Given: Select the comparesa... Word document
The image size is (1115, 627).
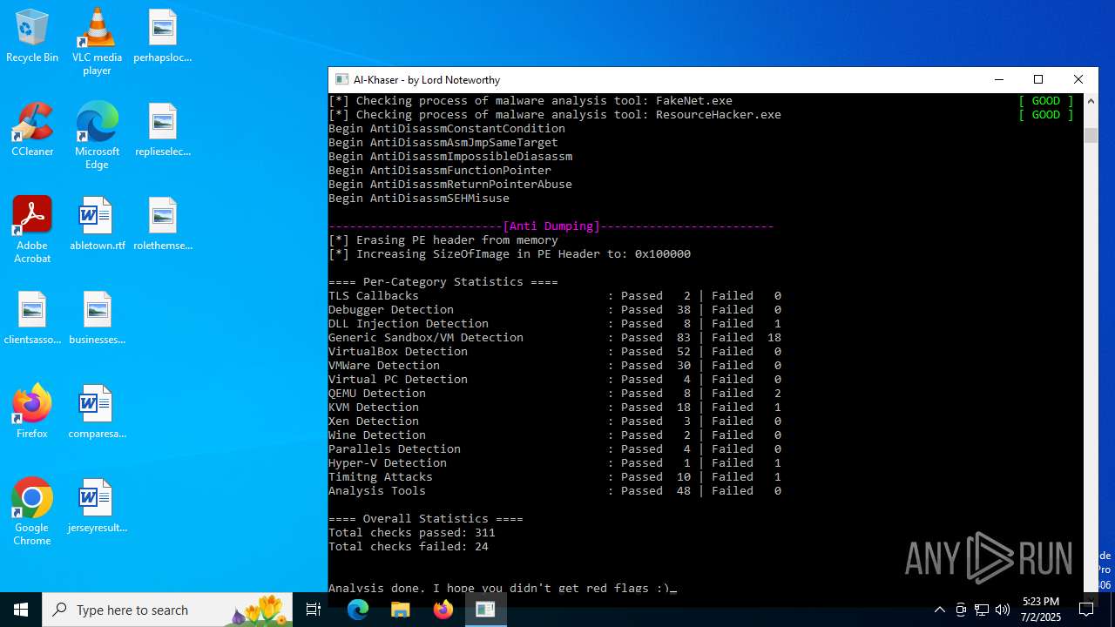Looking at the screenshot, I should pos(97,413).
